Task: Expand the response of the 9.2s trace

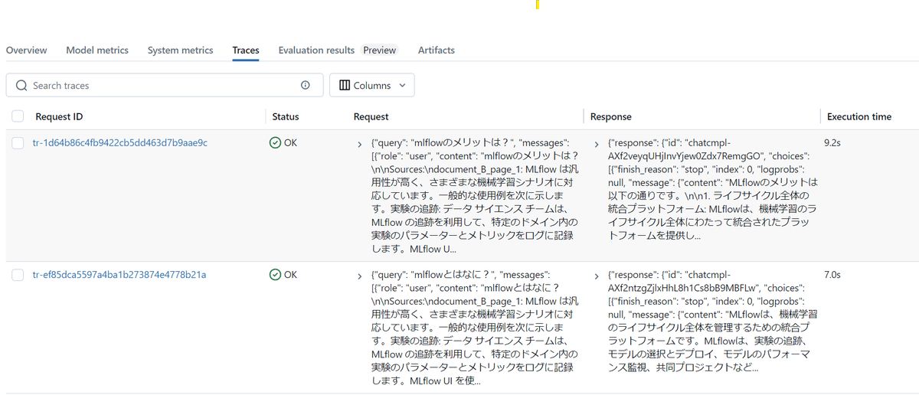Action: tap(597, 144)
